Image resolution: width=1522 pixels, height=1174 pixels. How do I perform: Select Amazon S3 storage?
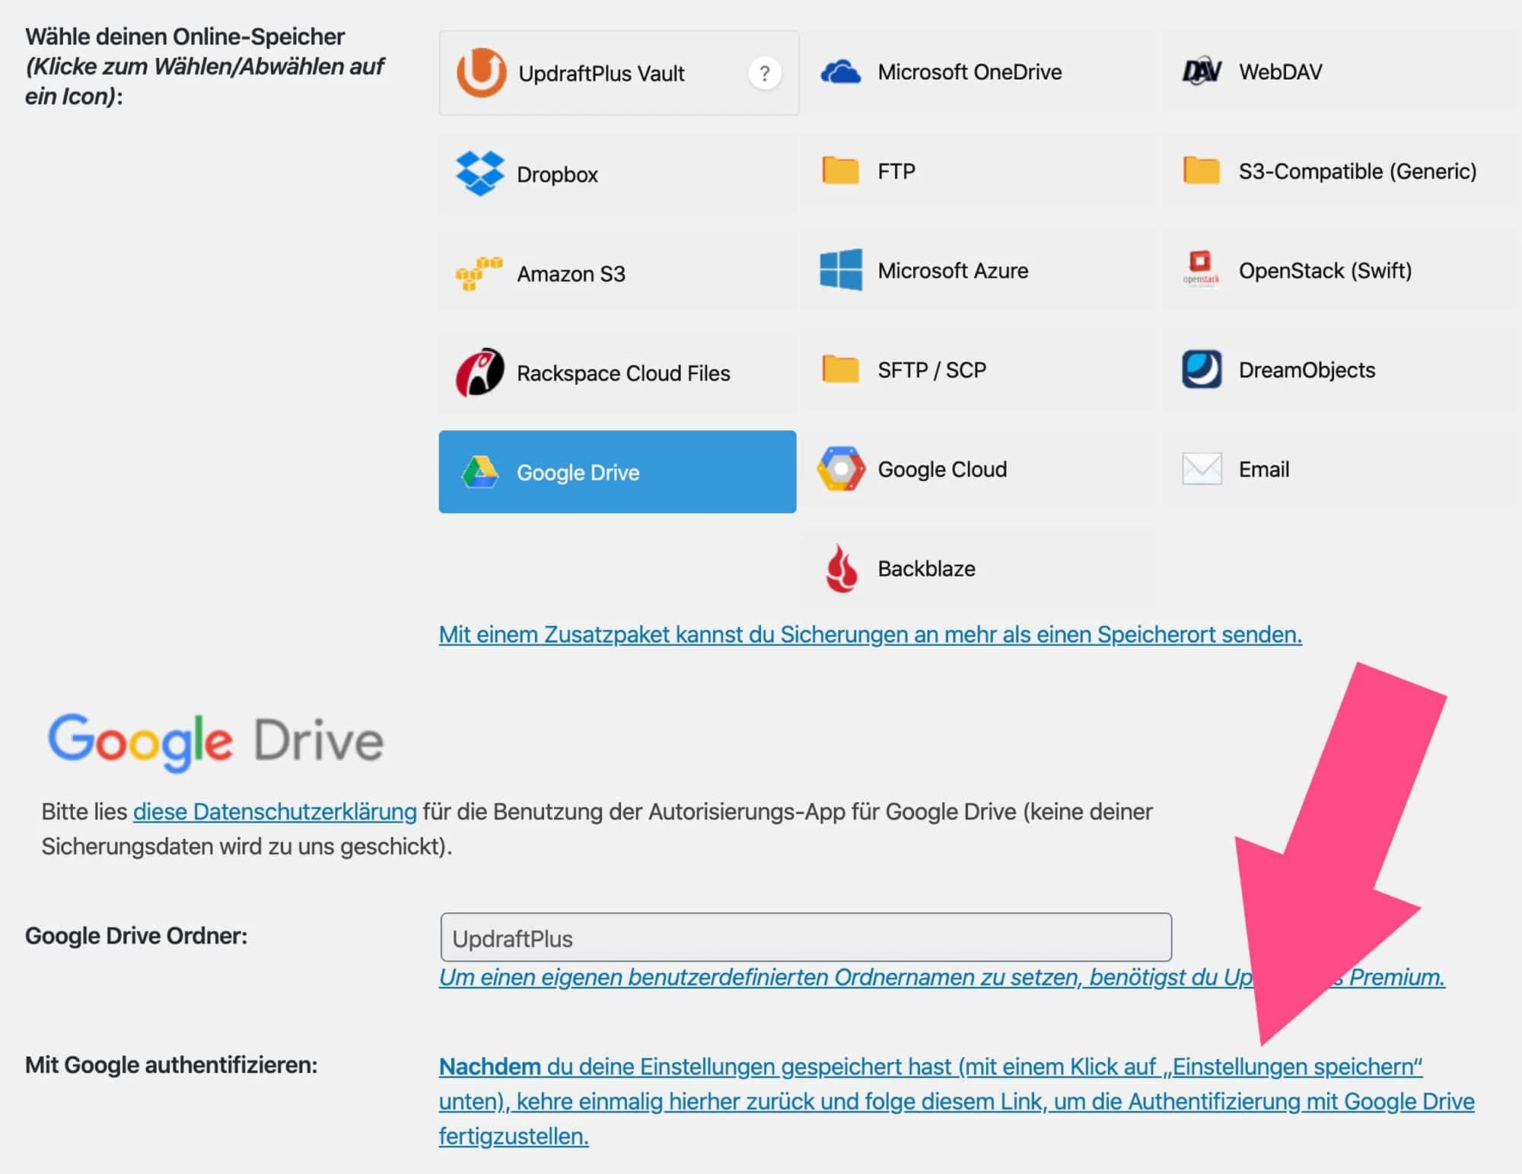(571, 274)
